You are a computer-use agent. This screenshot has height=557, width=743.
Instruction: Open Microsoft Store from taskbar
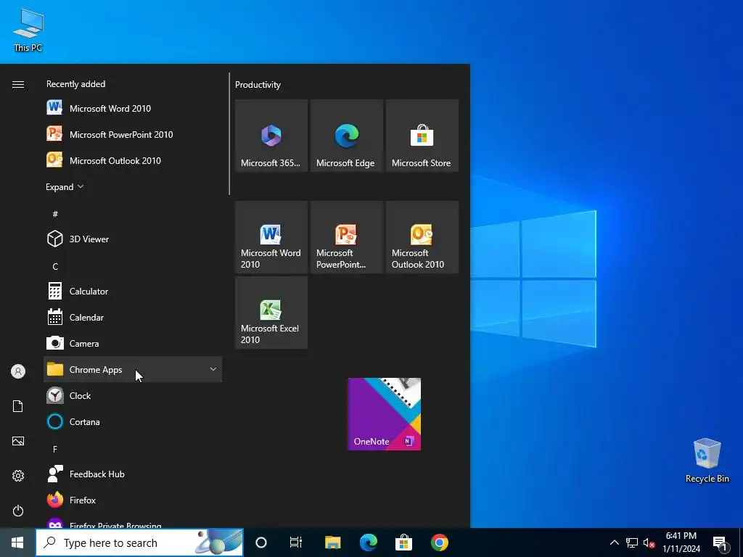click(403, 542)
